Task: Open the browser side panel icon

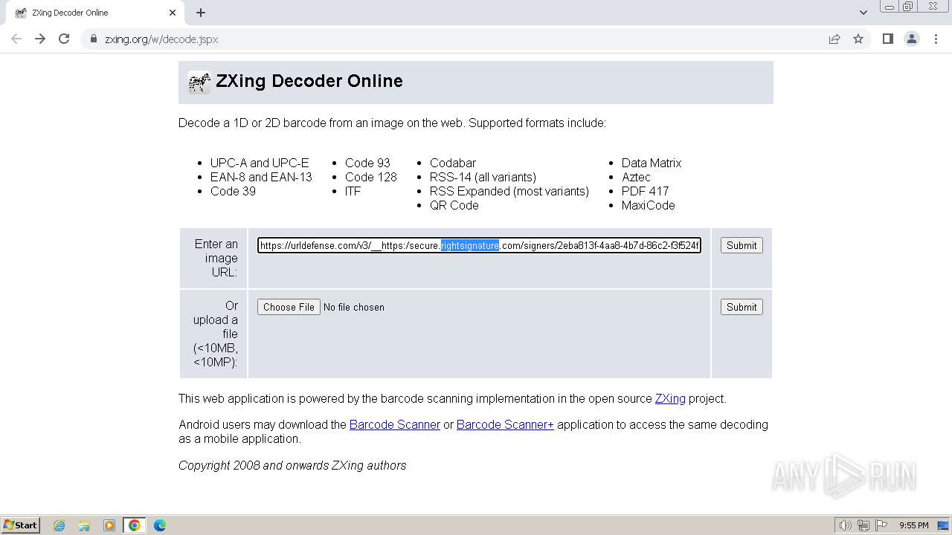Action: point(887,39)
